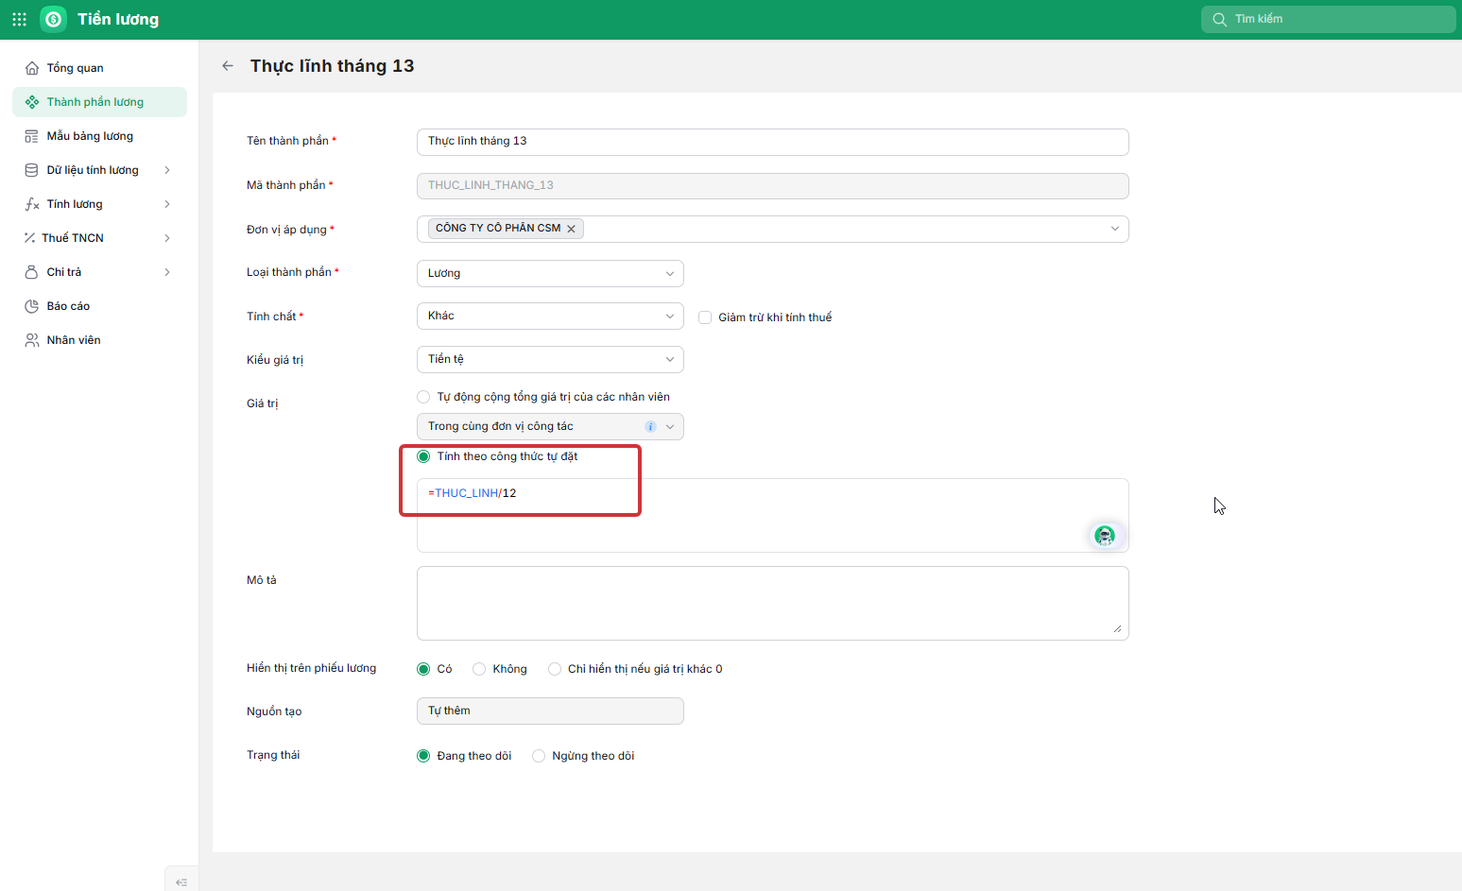The height and width of the screenshot is (891, 1462).
Task: Click the Tìm kiếm search field
Action: [x=1328, y=19]
